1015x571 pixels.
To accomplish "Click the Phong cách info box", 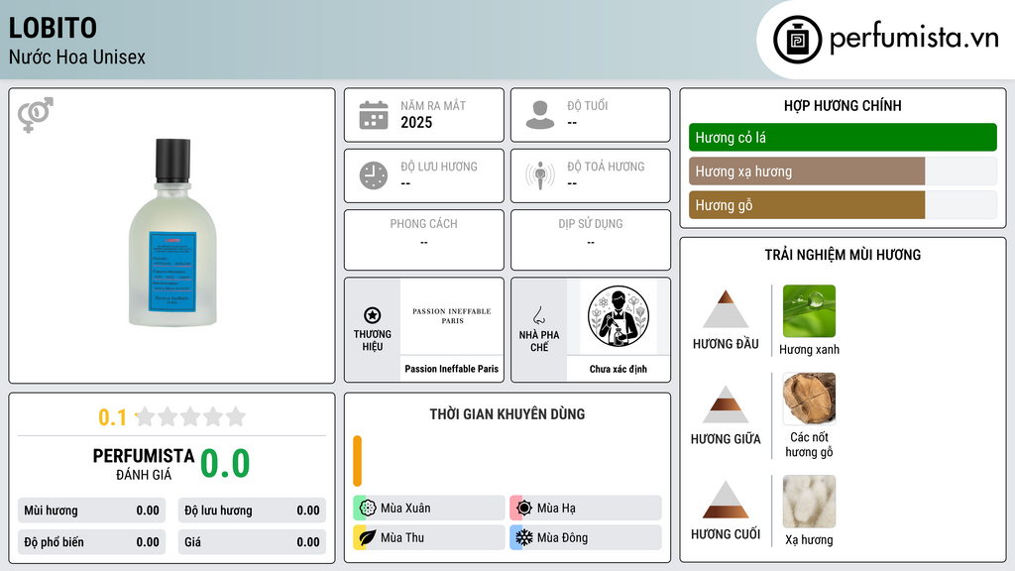I will tap(424, 240).
